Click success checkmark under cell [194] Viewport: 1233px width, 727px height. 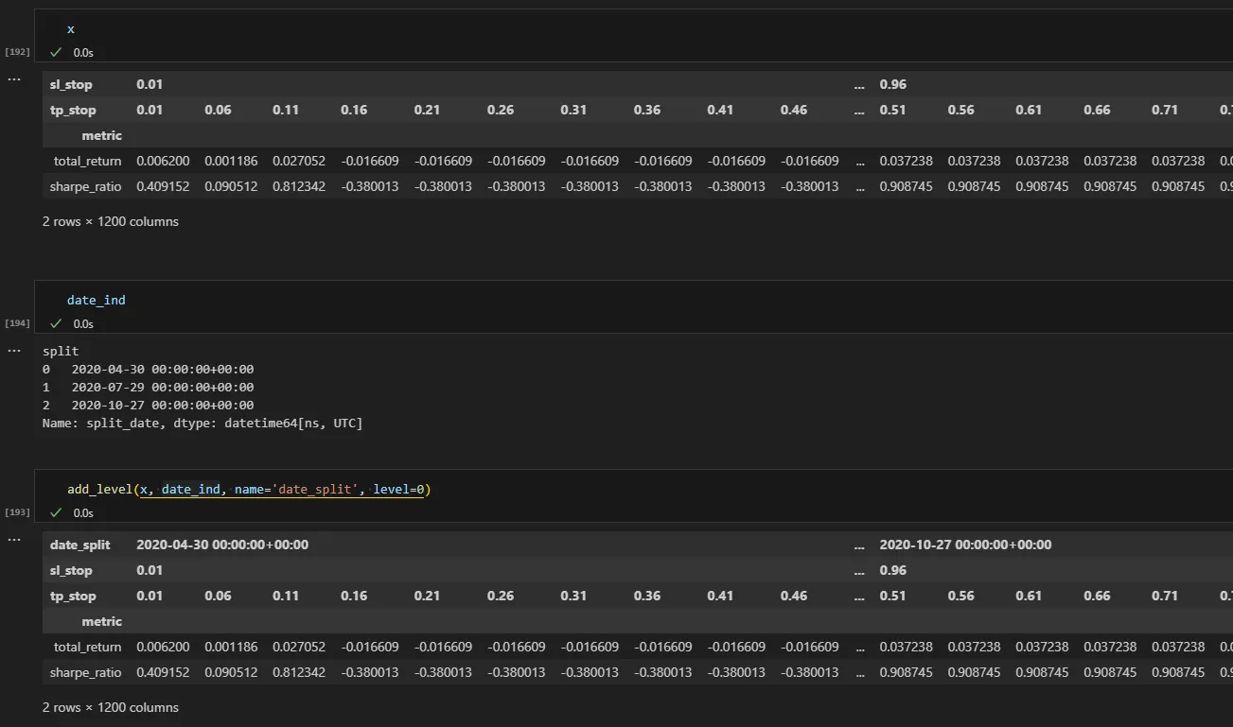[x=56, y=324]
